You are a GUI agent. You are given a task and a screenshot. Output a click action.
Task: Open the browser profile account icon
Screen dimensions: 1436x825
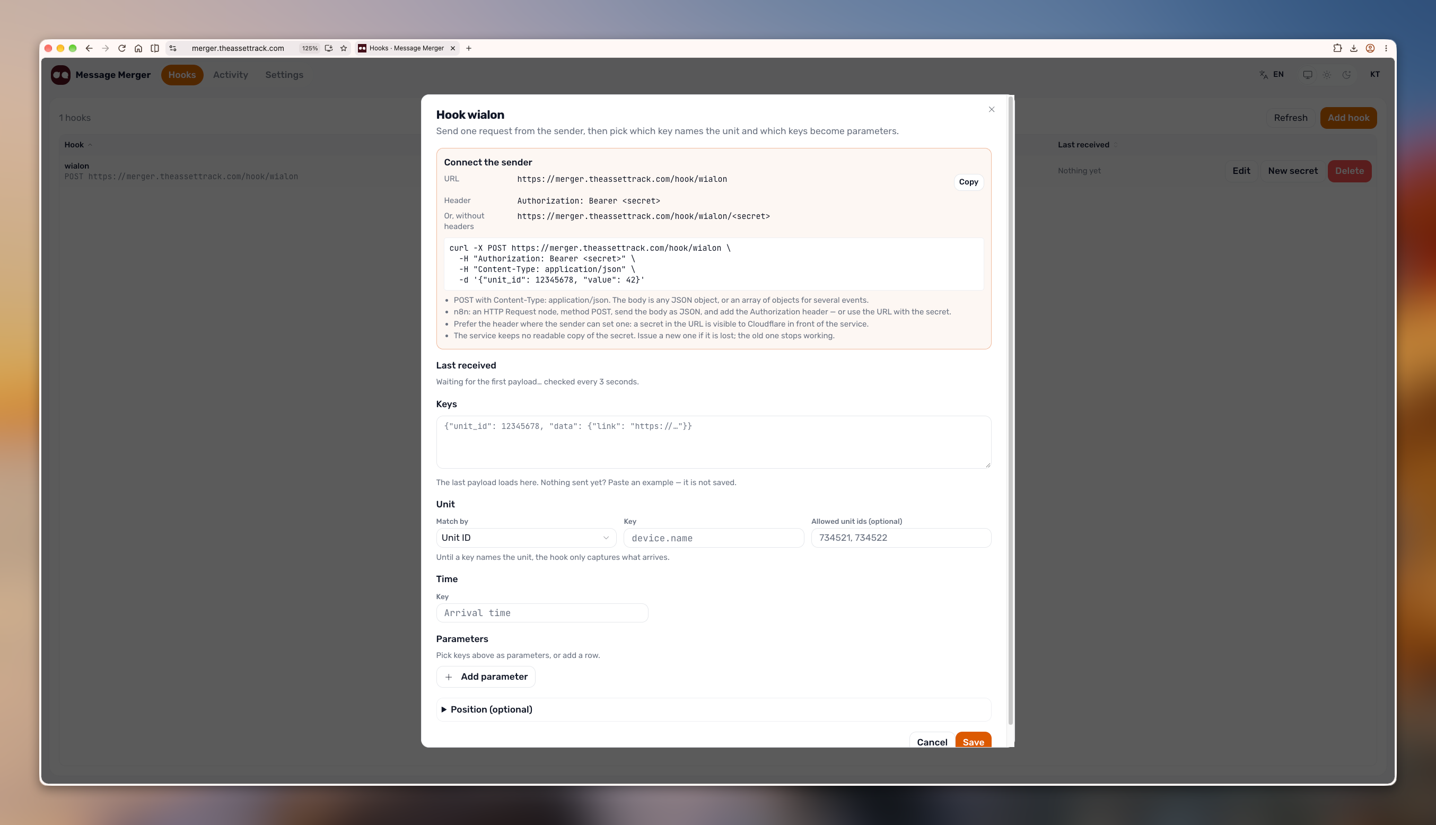click(1370, 48)
